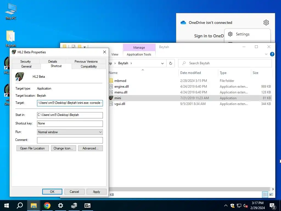
Task: Open the Application Tools tab
Action: pos(139,54)
